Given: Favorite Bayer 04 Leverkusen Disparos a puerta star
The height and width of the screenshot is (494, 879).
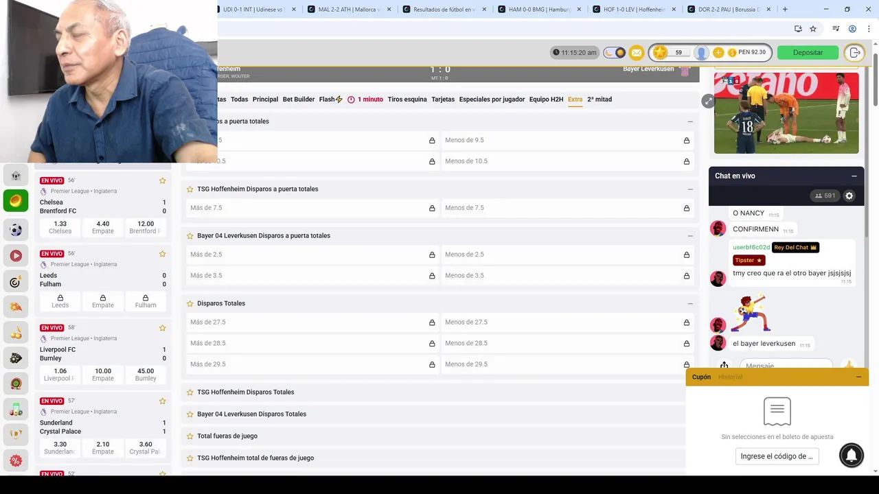Looking at the screenshot, I should tap(190, 235).
